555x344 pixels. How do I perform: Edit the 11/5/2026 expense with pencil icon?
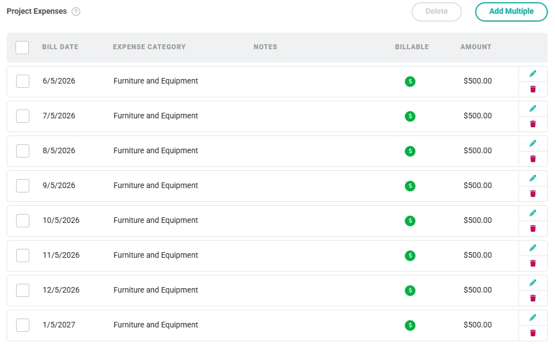point(533,248)
